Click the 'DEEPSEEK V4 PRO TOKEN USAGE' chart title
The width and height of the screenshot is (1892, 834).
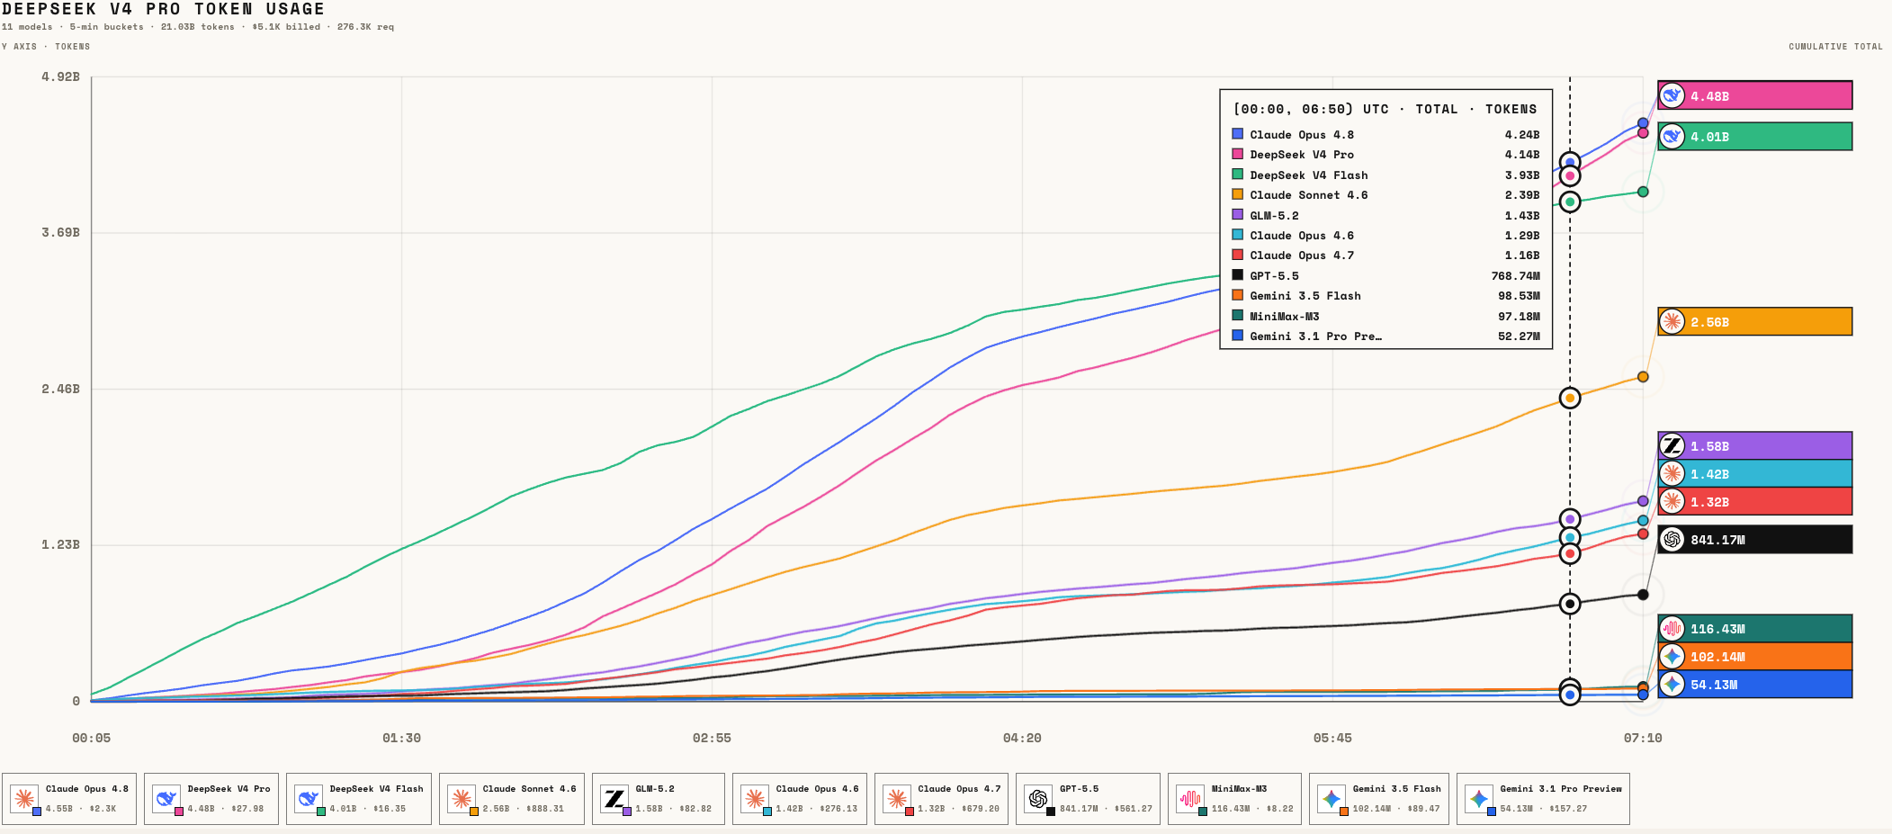coord(163,9)
